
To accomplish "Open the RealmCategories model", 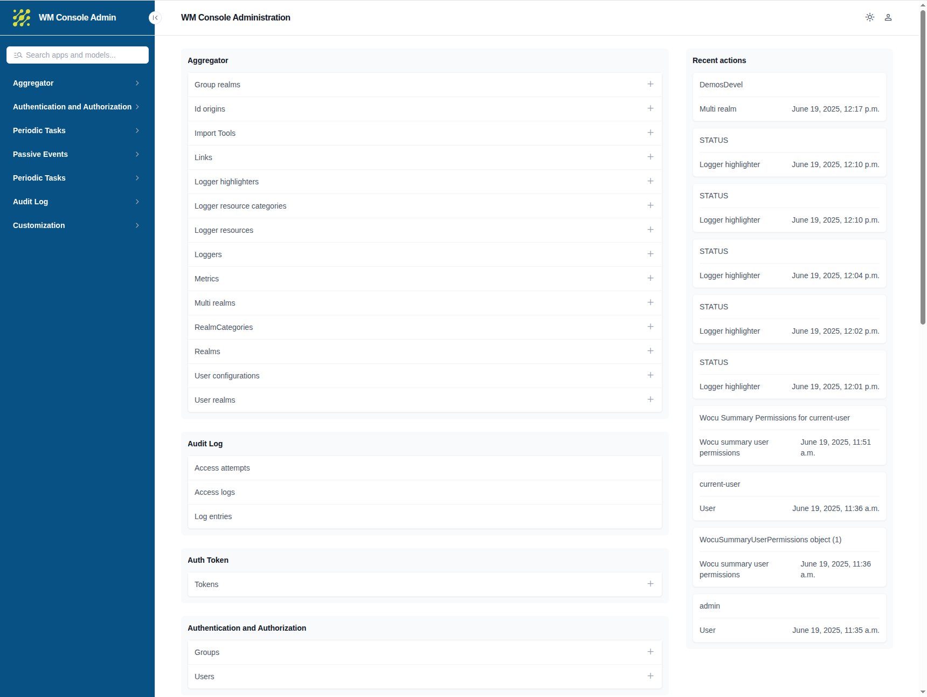I will click(224, 327).
